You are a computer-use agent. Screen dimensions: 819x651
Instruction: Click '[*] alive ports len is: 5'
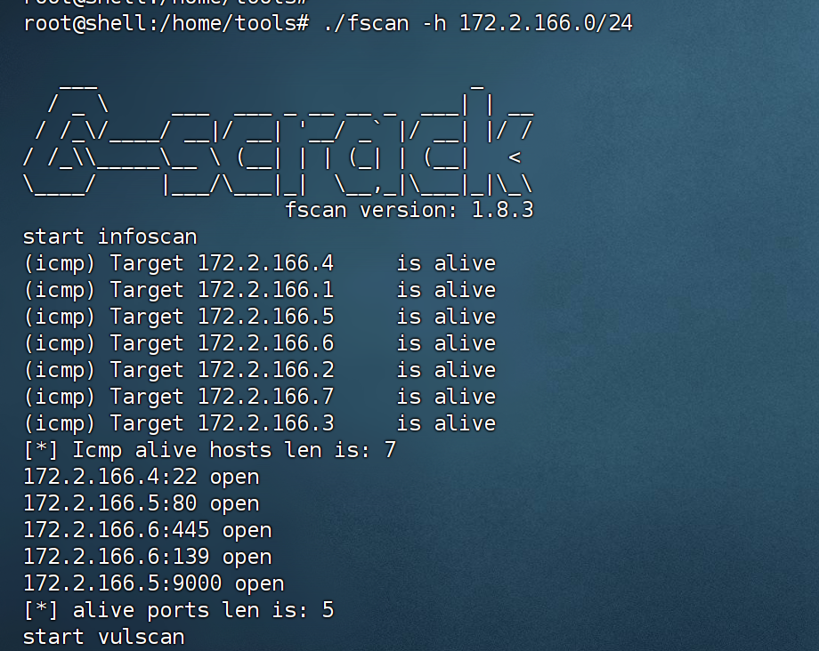(x=179, y=610)
